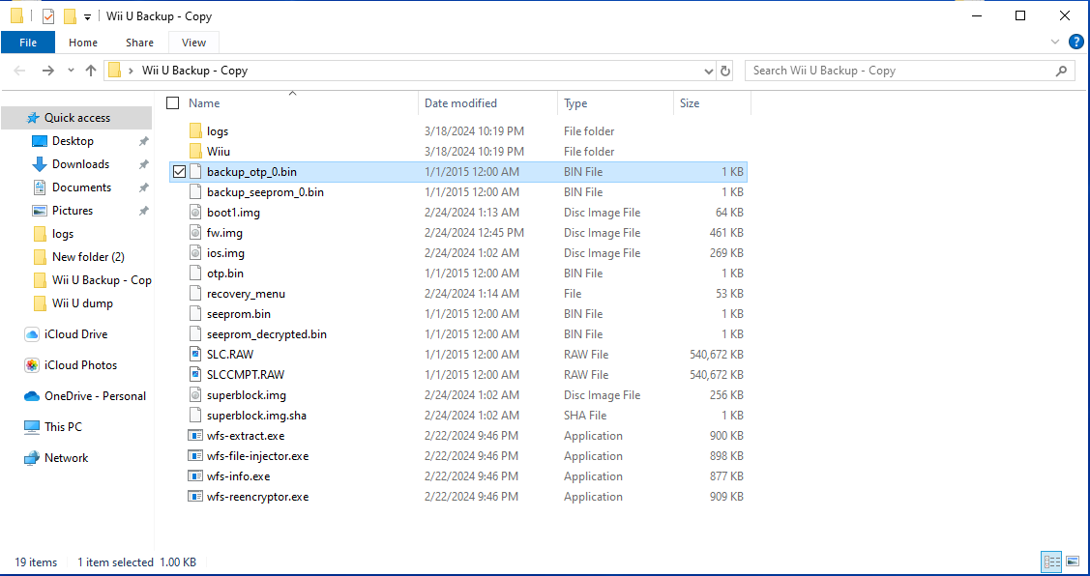Screen dimensions: 1090x576
Task: Select the logs folder icon in file list
Action: click(195, 131)
